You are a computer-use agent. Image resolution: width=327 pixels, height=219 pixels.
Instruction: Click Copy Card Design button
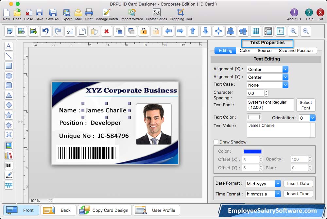(105, 210)
